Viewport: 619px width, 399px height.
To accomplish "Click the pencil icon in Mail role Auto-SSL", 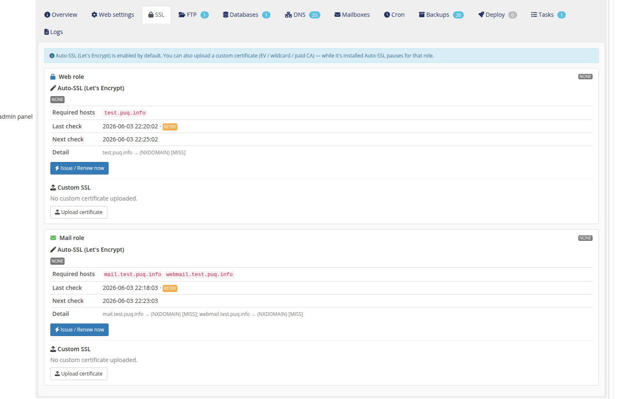I will click(53, 250).
